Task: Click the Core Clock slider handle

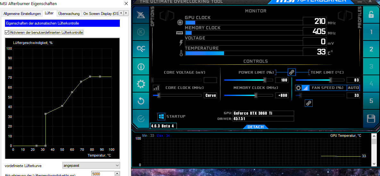Action: coord(159,95)
